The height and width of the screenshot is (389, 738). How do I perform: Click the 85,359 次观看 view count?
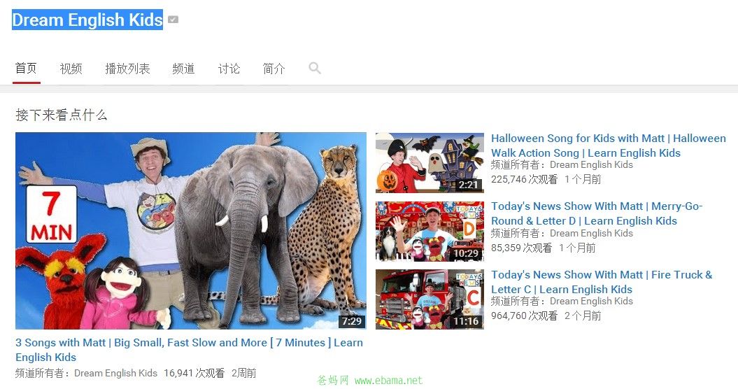[521, 248]
